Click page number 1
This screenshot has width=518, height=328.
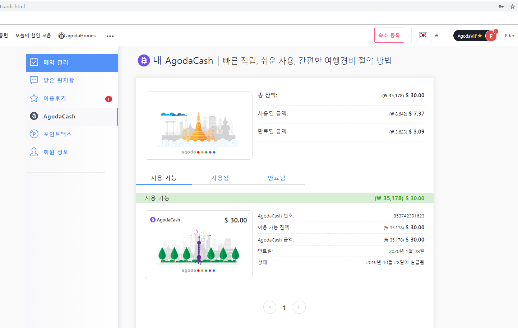pyautogui.click(x=285, y=308)
